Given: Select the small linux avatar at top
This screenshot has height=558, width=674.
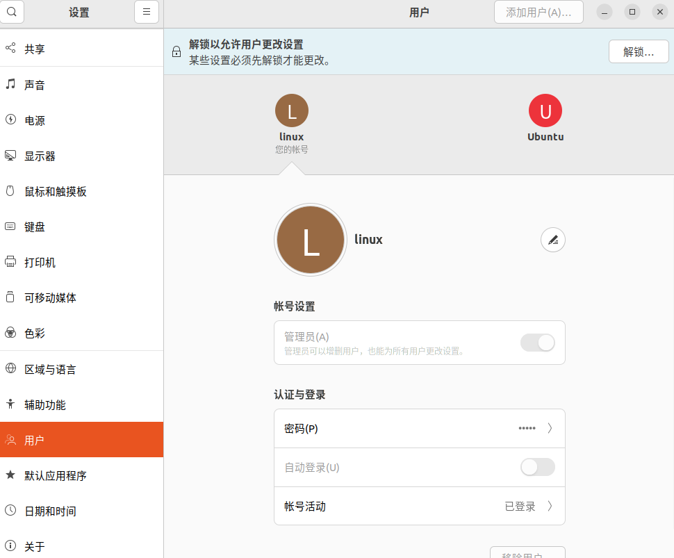Looking at the screenshot, I should (x=292, y=110).
